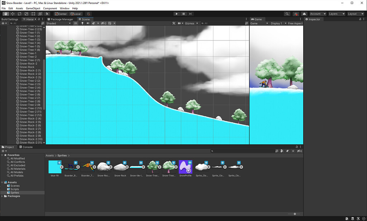The image size is (367, 221).
Task: Toggle scene audio in the Scene toolbar
Action: [88, 23]
